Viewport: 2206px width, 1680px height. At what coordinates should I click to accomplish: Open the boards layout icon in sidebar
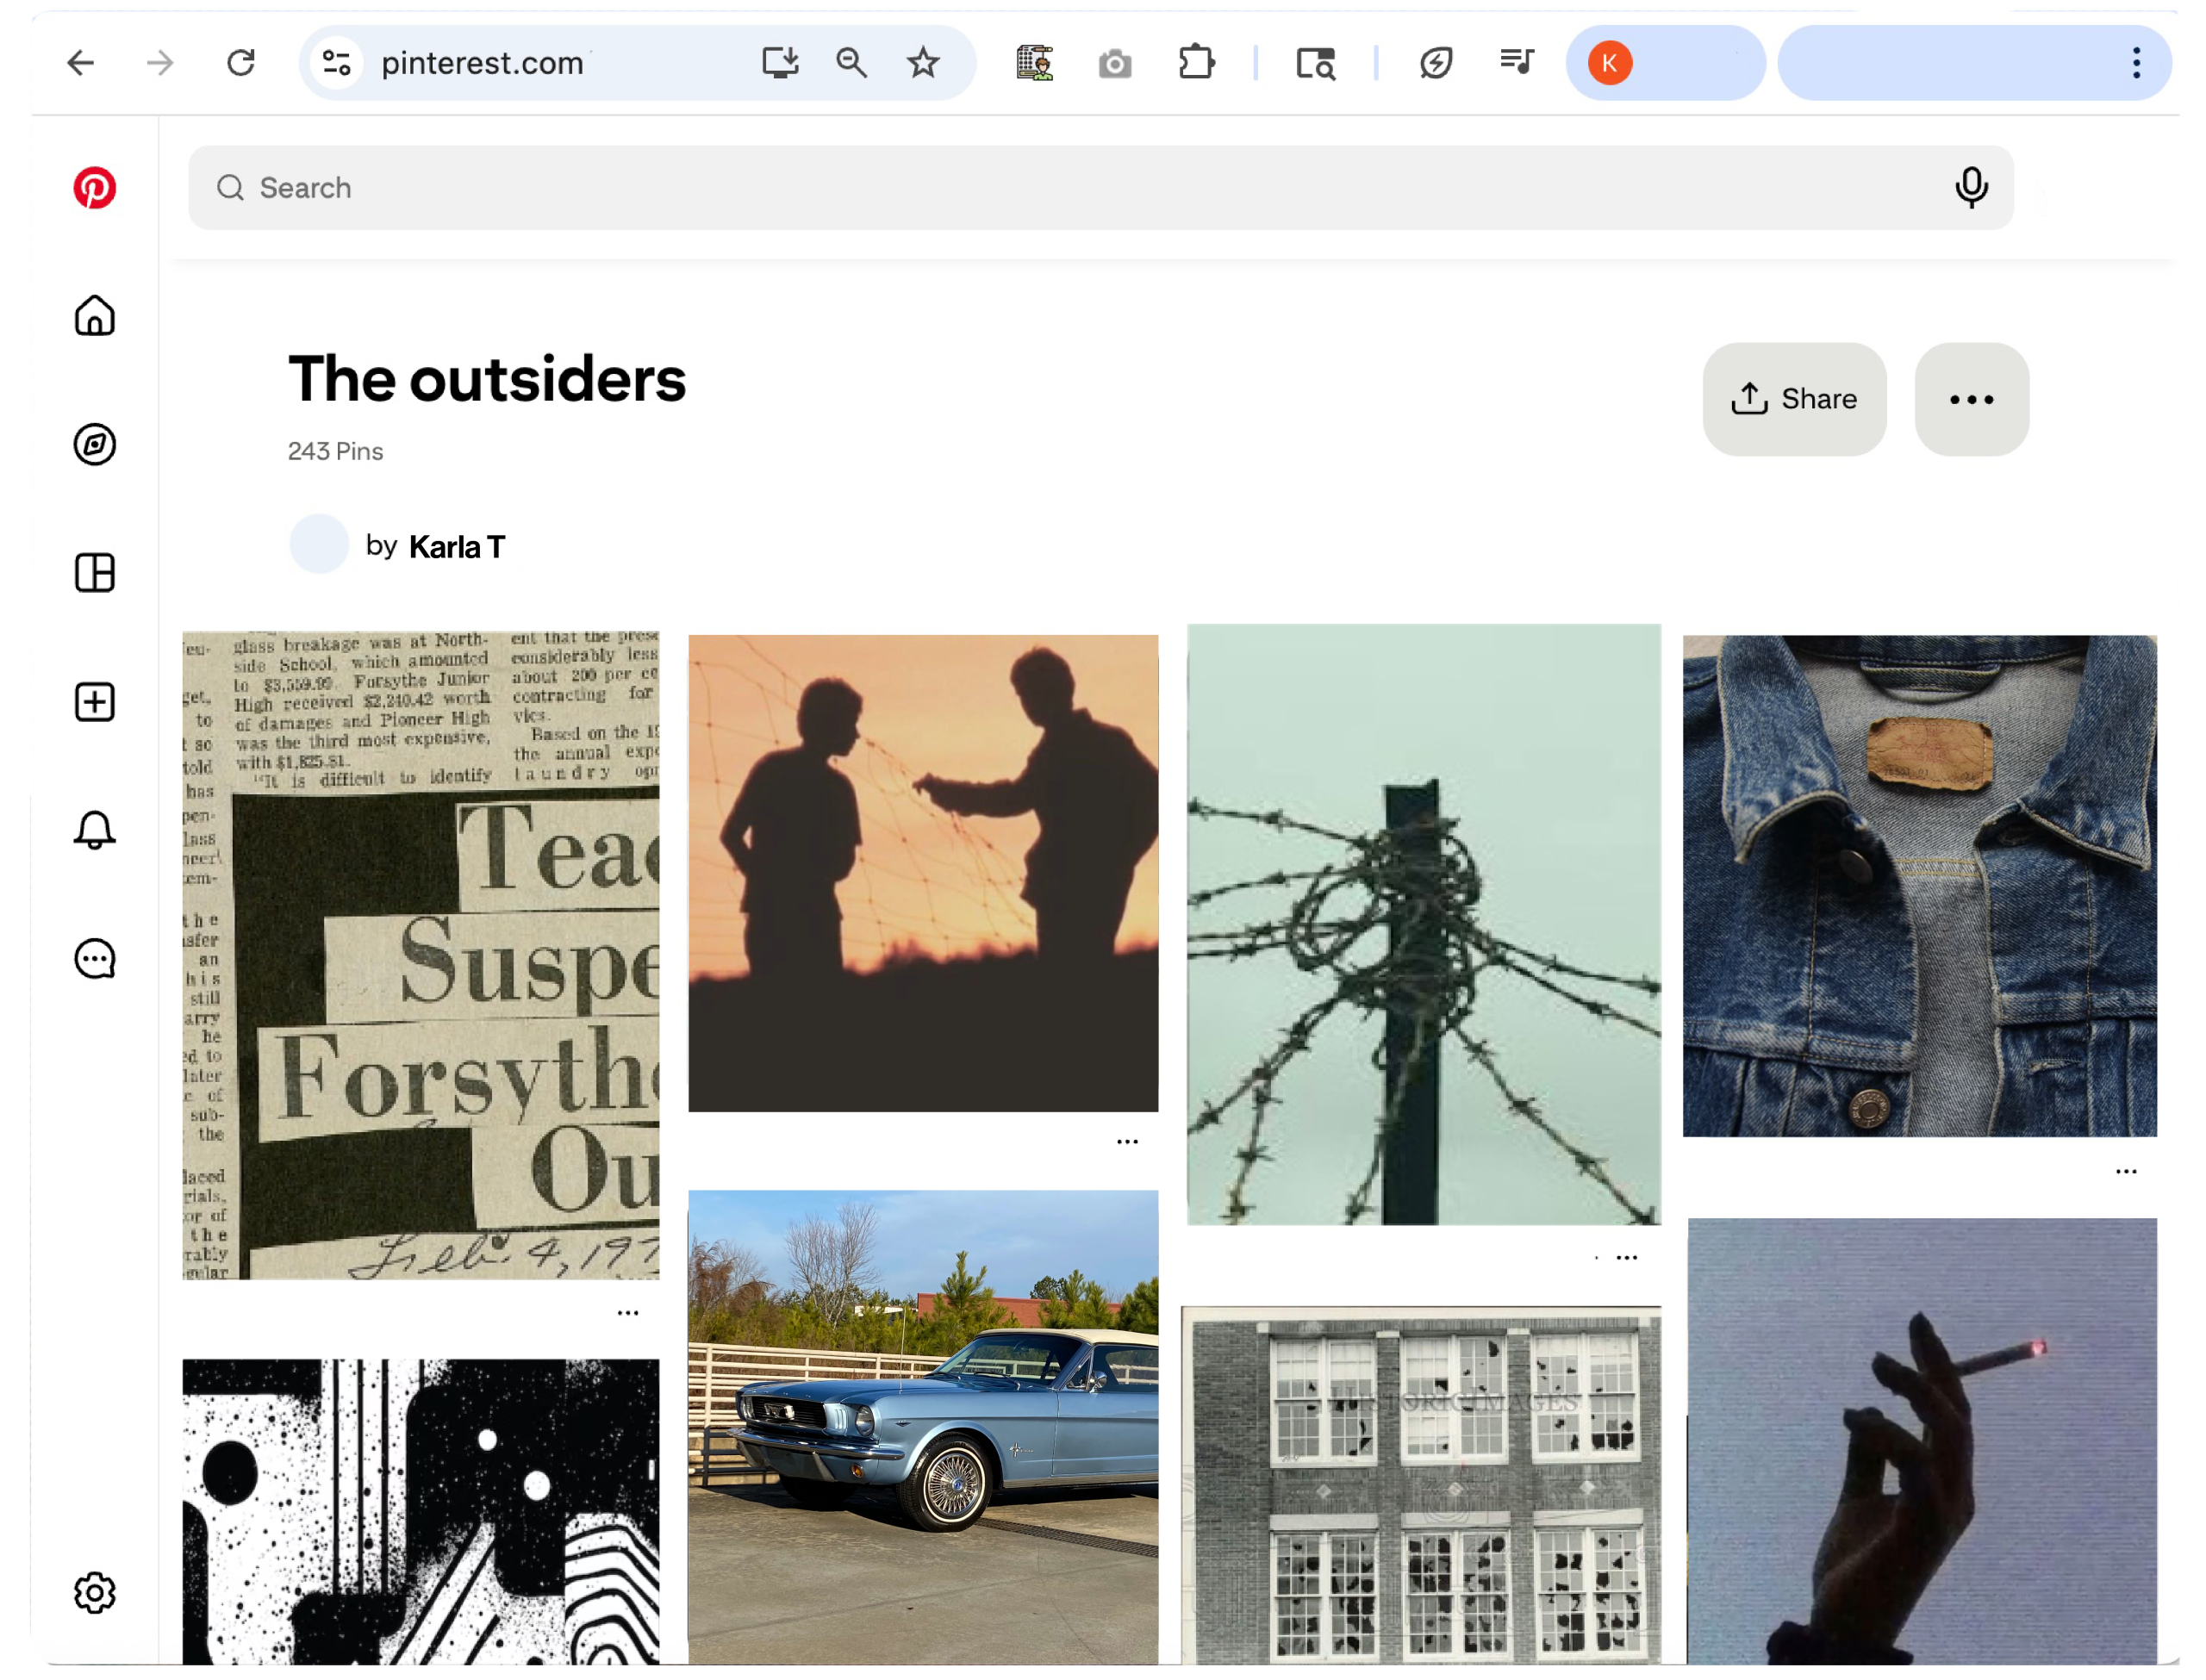coord(95,573)
